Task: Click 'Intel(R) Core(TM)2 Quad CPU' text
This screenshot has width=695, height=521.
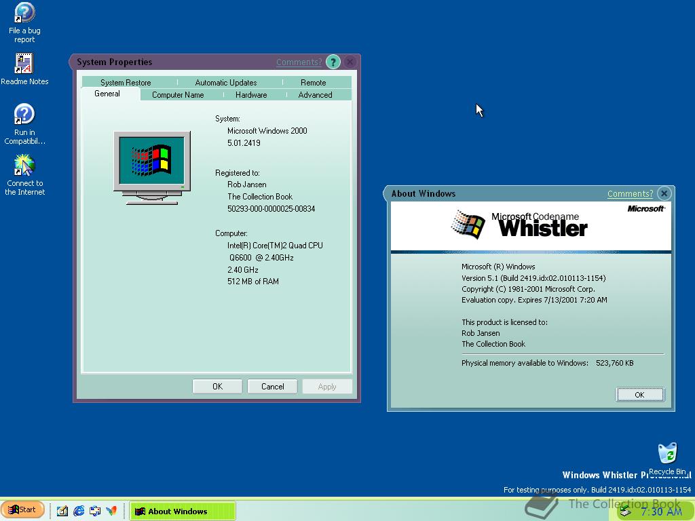Action: 275,245
